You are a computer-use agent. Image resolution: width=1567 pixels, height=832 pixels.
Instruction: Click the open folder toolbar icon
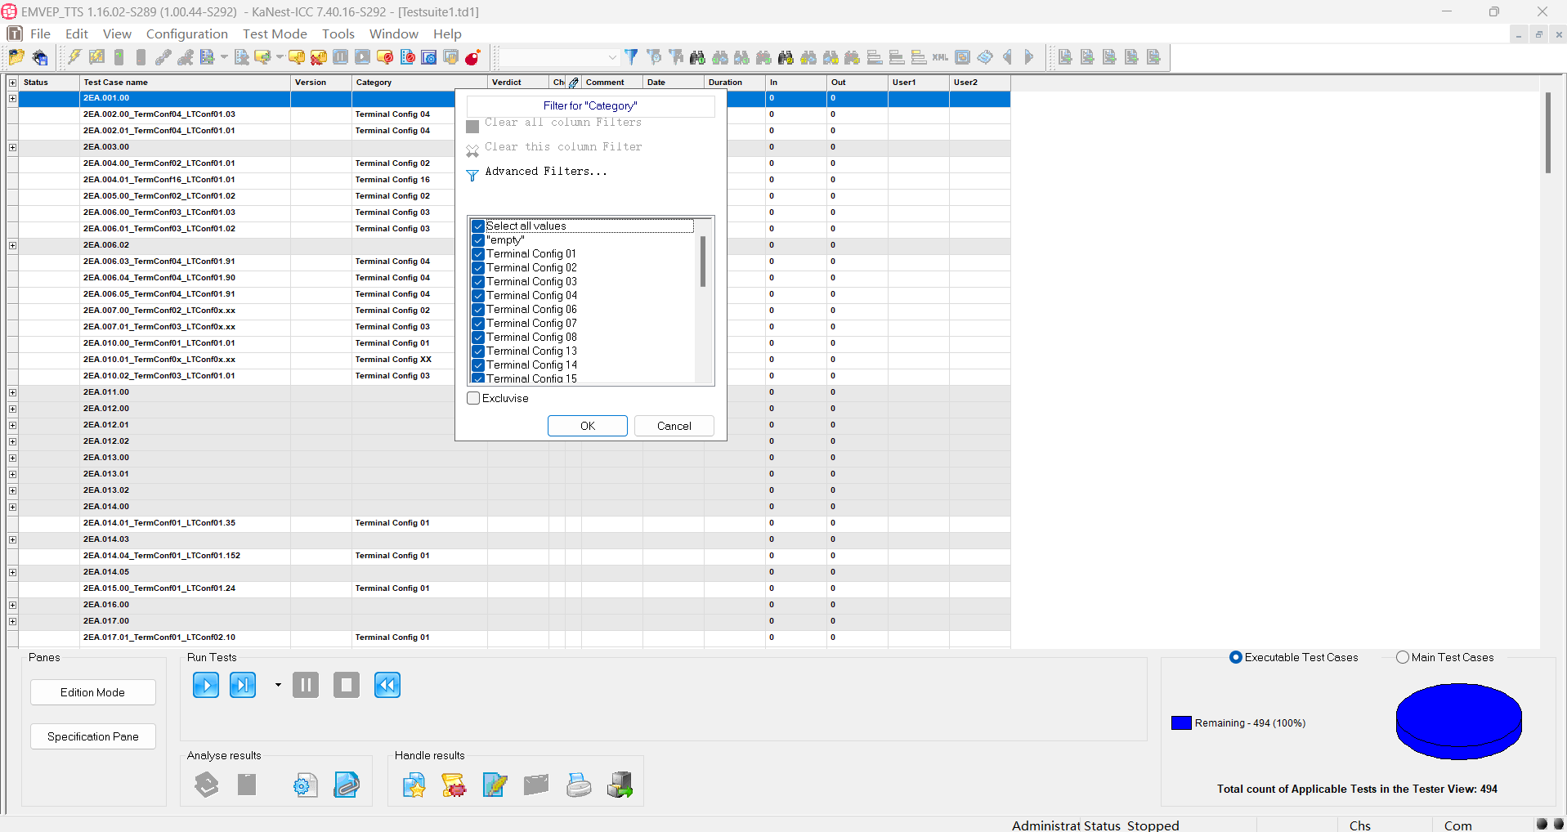(x=16, y=57)
